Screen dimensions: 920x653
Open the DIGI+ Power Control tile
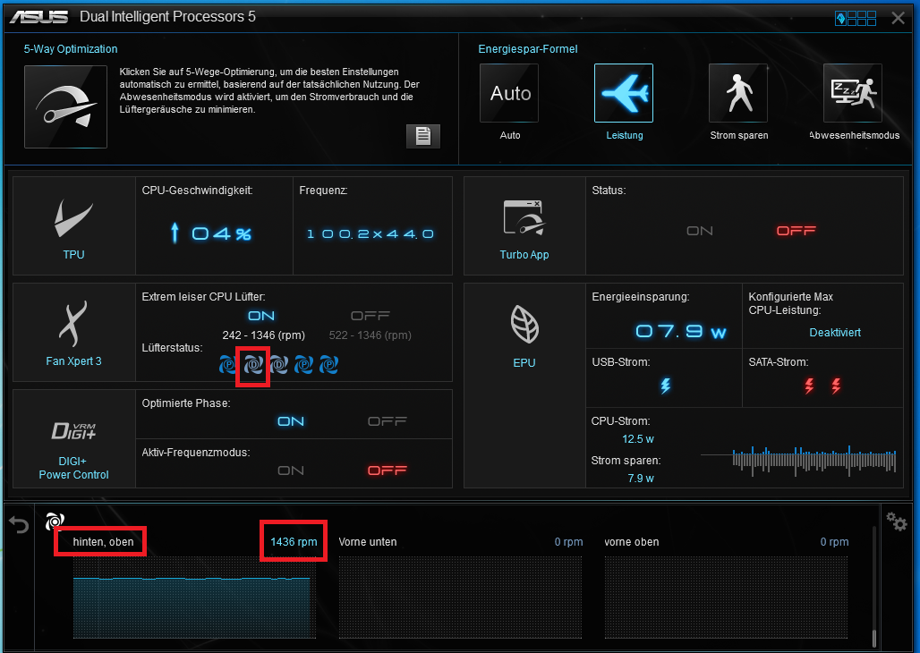tap(74, 439)
